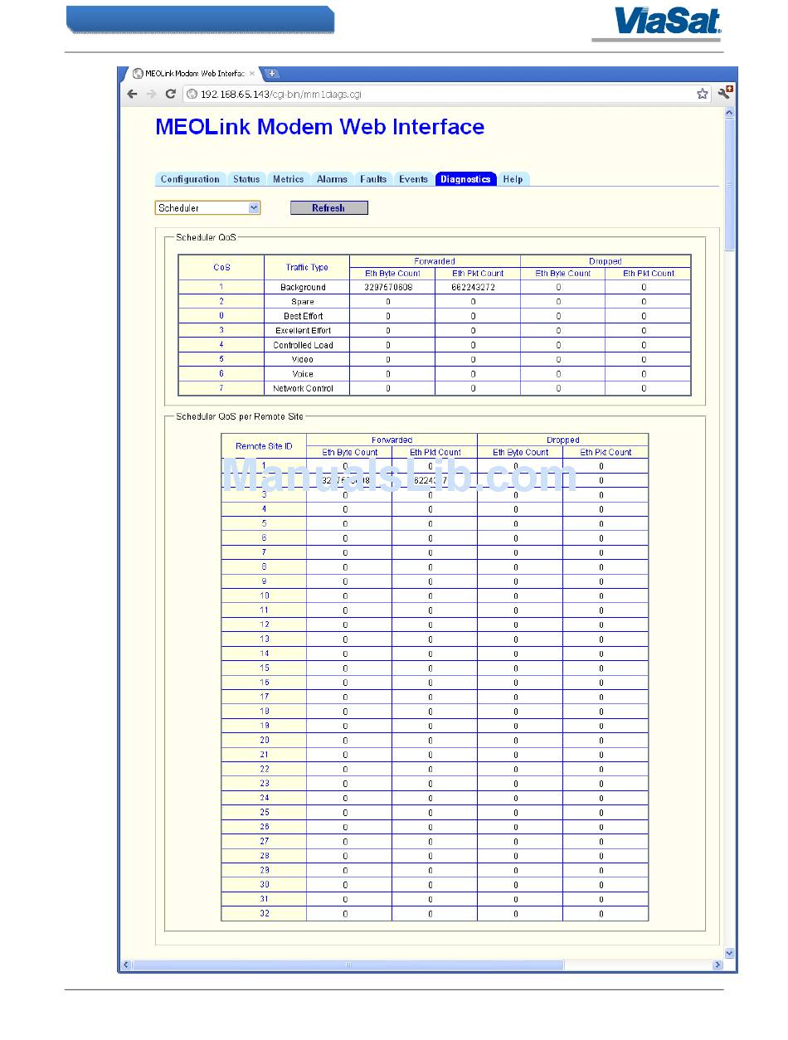Open the Help tab
This screenshot has height=1040, width=788.
[x=513, y=179]
